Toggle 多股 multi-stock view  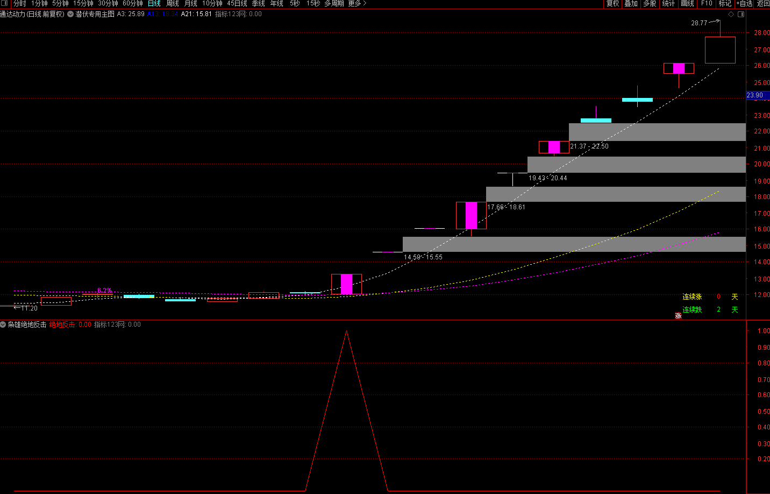pyautogui.click(x=650, y=3)
